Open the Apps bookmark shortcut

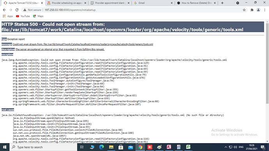pyautogui.click(x=8, y=16)
